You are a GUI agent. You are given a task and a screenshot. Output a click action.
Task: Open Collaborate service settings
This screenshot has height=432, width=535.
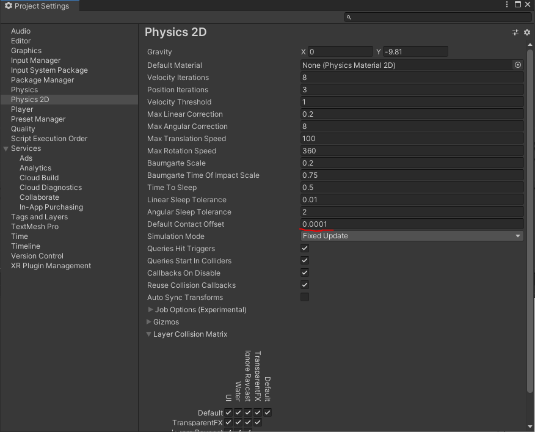[39, 197]
